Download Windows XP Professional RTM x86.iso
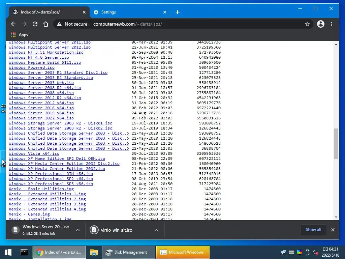Viewport: 345px width, 259px height. pyautogui.click(x=51, y=174)
